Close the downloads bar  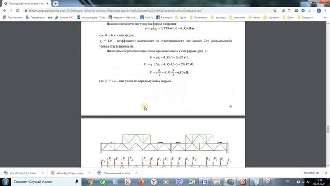click(x=326, y=173)
